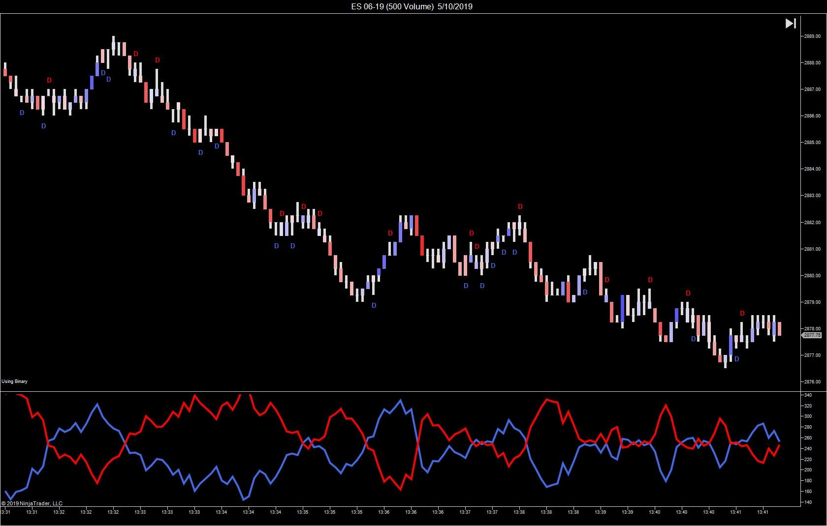Click the Using Binary status label
Screen dimensions: 827x526
[x=14, y=381]
